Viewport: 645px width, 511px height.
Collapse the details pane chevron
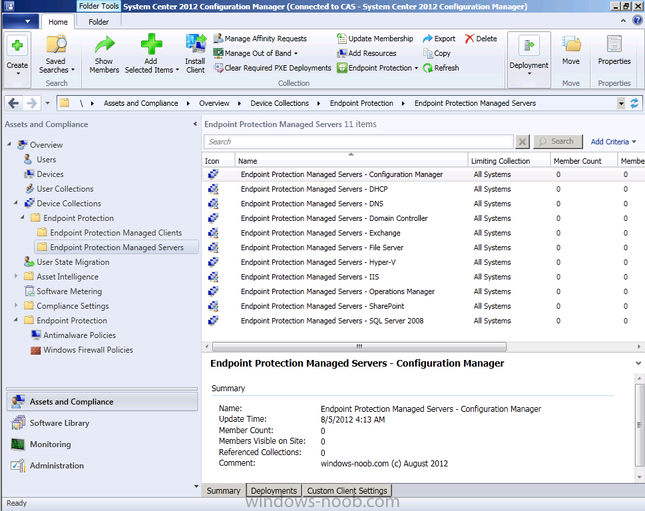click(638, 363)
